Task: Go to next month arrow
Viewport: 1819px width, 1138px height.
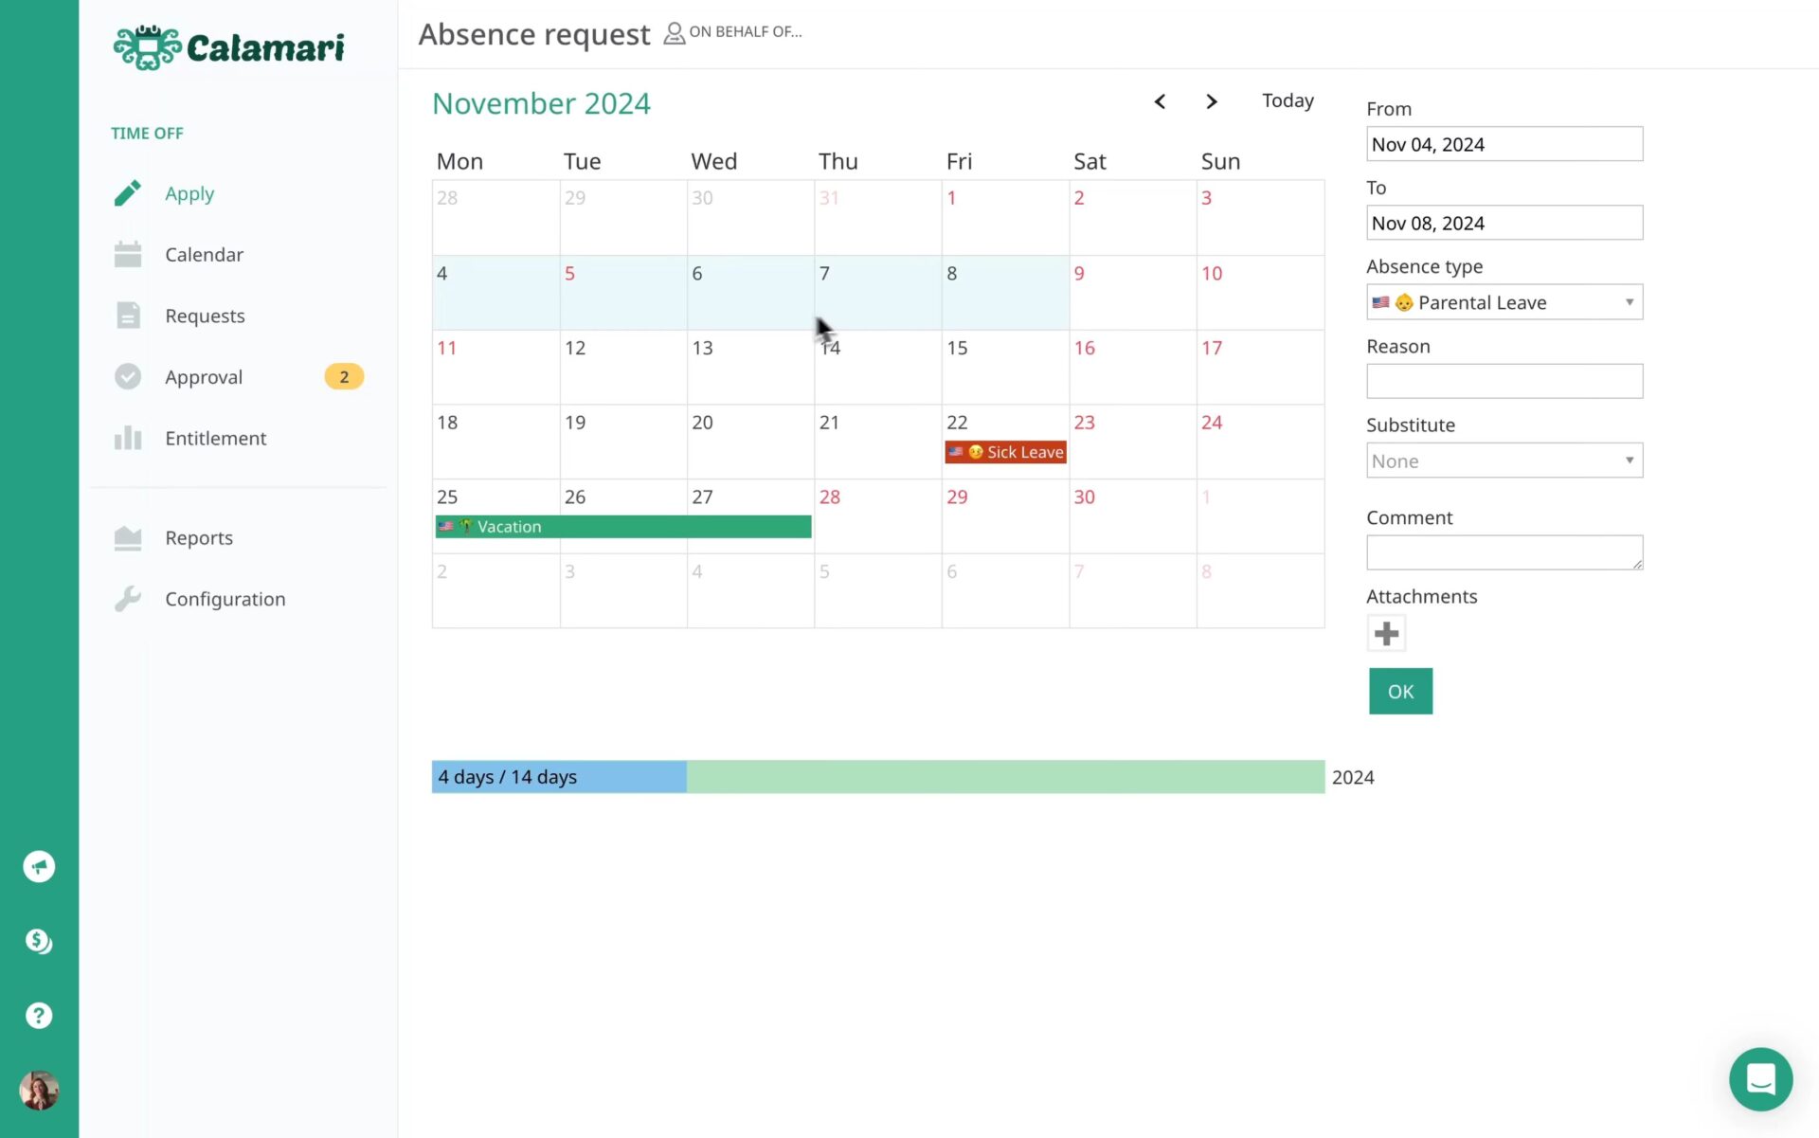Action: coord(1211,101)
